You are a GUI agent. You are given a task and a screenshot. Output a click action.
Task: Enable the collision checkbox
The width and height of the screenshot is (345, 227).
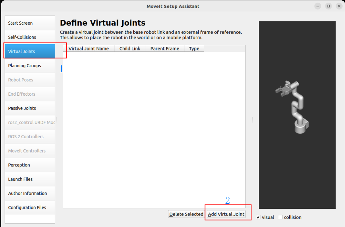point(280,217)
